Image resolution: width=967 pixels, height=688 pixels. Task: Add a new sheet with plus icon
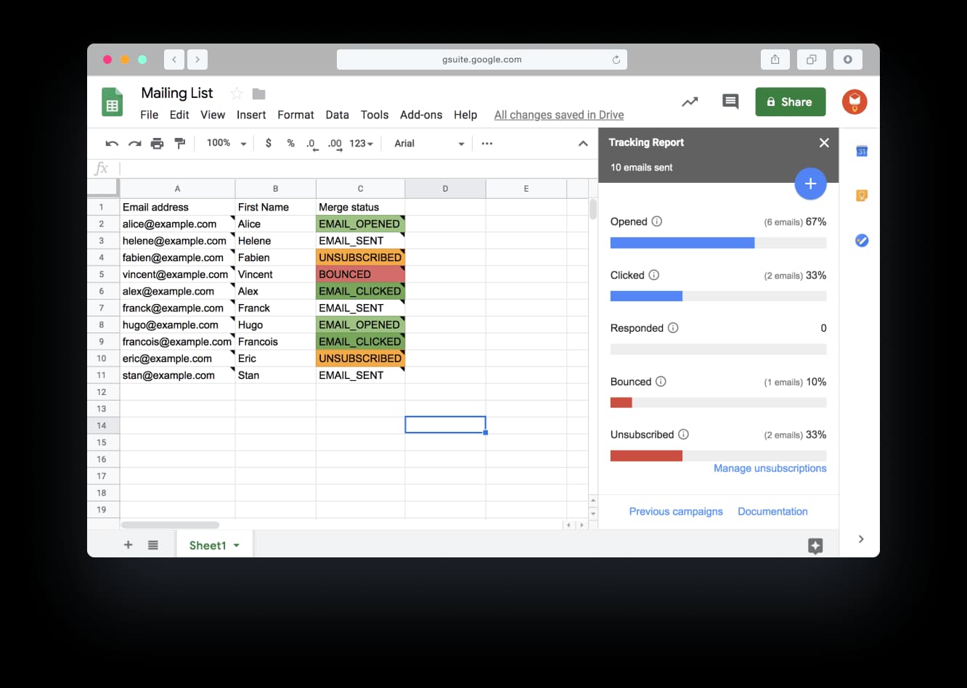128,545
